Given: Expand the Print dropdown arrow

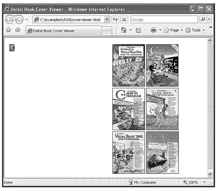Looking at the screenshot, I should coord(160,30).
